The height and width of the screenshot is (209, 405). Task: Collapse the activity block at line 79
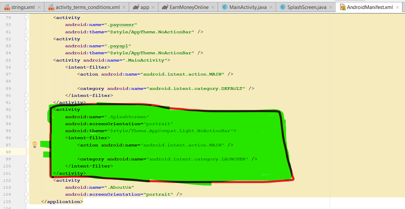tap(26, 18)
